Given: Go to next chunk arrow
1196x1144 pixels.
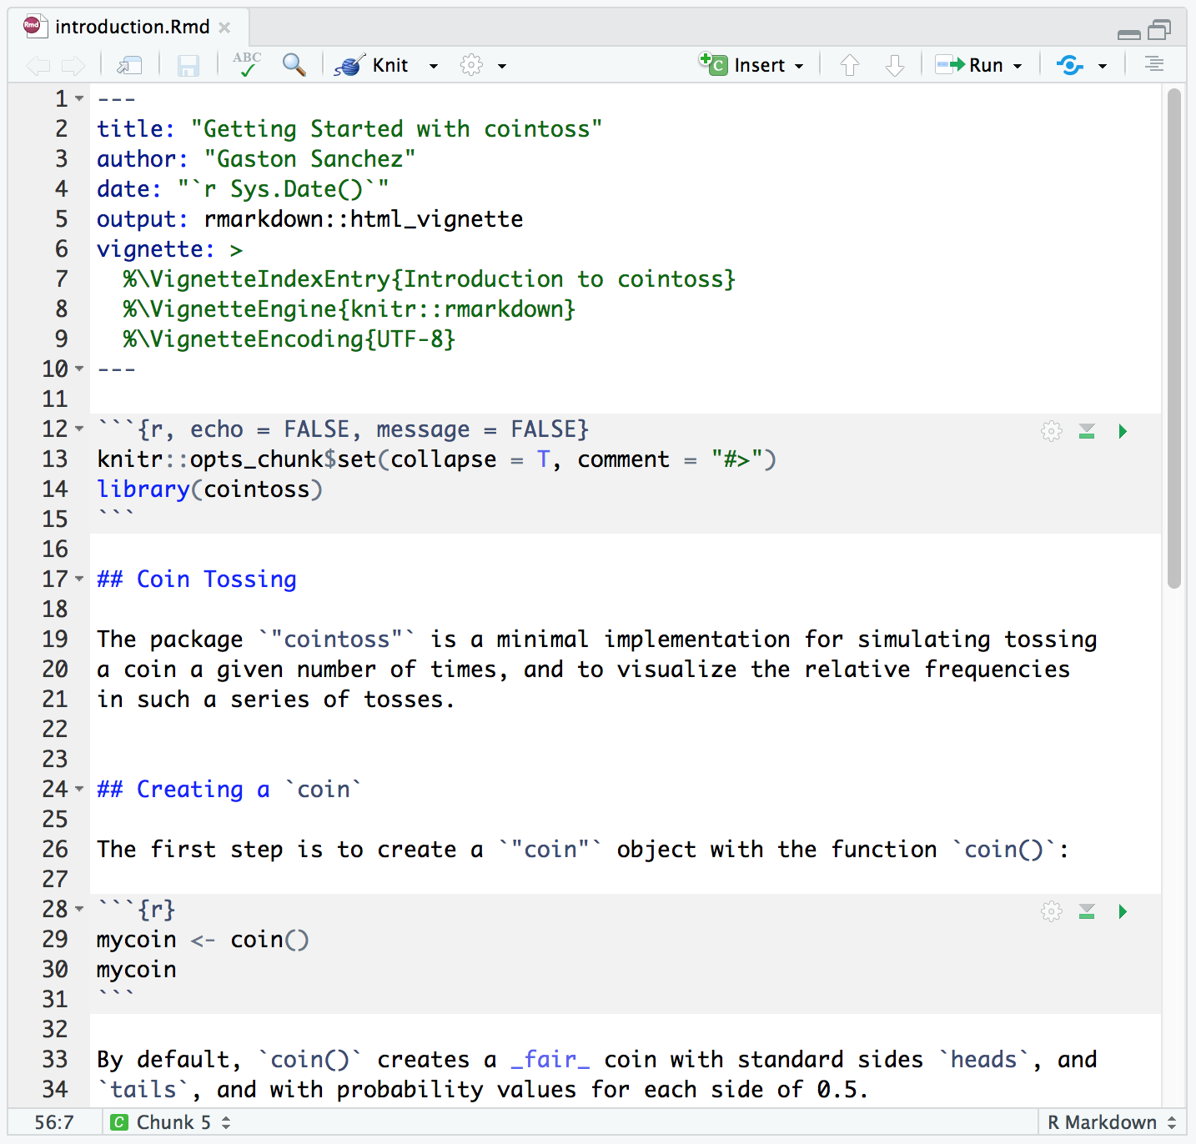Looking at the screenshot, I should click(x=895, y=65).
